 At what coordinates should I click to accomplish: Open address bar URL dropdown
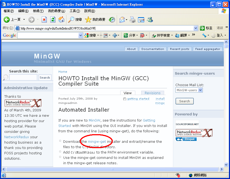(196, 28)
